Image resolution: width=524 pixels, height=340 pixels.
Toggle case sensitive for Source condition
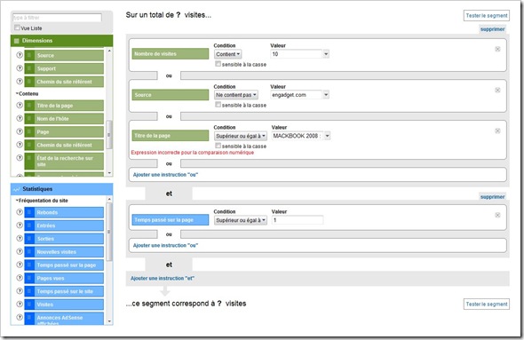218,105
